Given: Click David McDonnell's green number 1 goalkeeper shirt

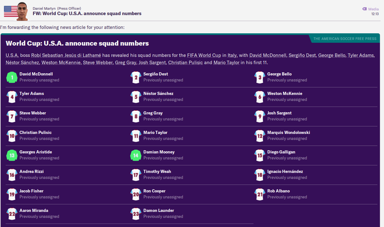Looking at the screenshot, I should click(12, 77).
